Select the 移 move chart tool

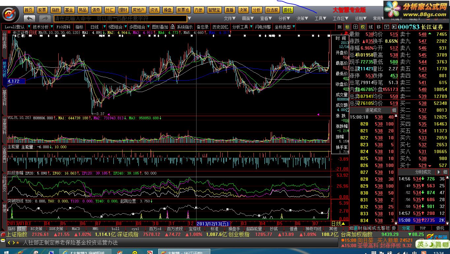378,27
